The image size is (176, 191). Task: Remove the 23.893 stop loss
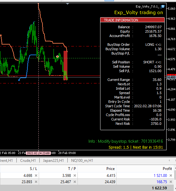pyautogui.click(x=36, y=182)
